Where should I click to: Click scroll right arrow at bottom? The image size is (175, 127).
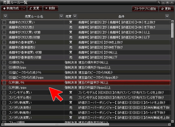(169, 124)
